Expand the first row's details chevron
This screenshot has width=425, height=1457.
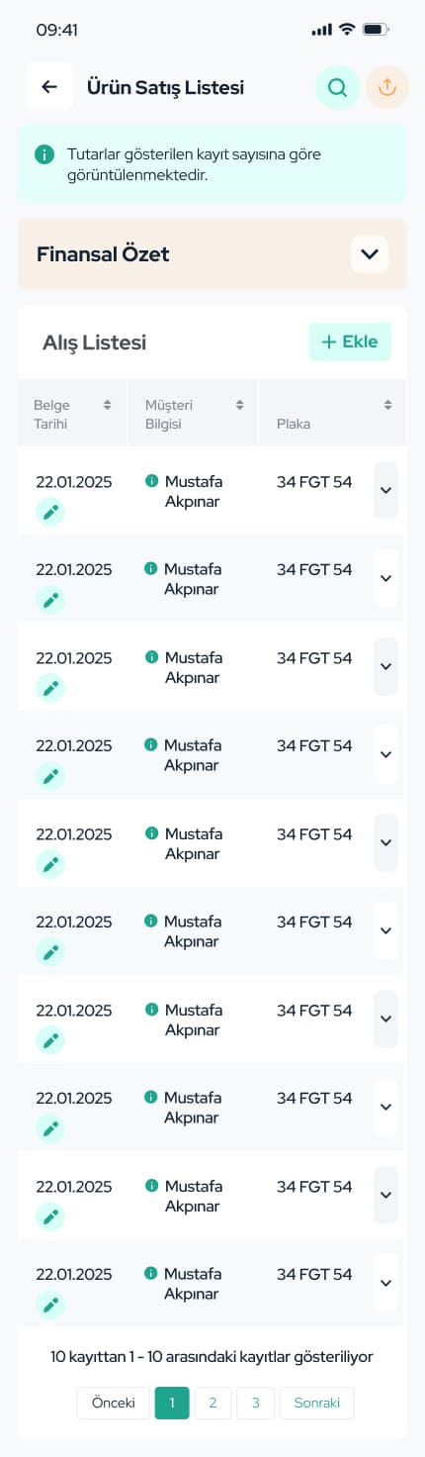[x=385, y=491]
